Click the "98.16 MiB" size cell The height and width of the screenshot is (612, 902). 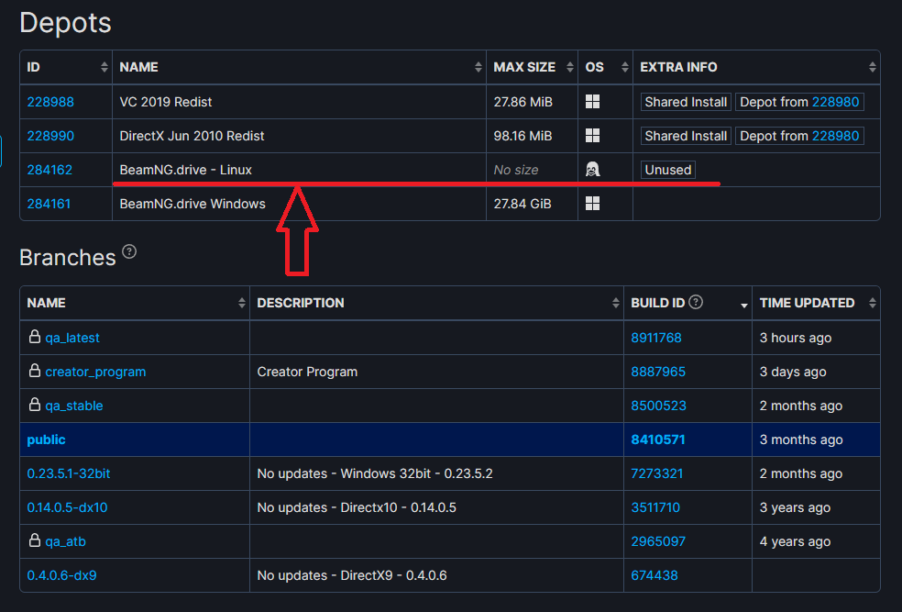pos(522,136)
